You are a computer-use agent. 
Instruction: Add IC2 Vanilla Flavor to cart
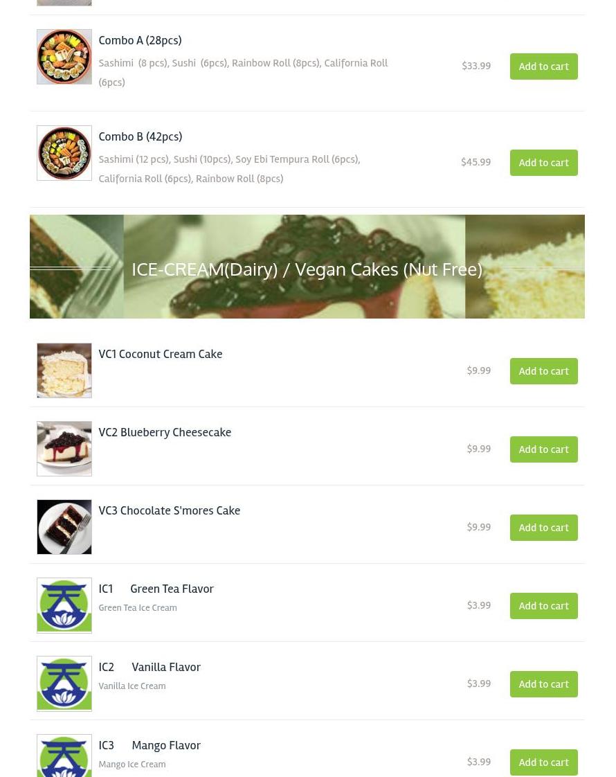click(544, 684)
